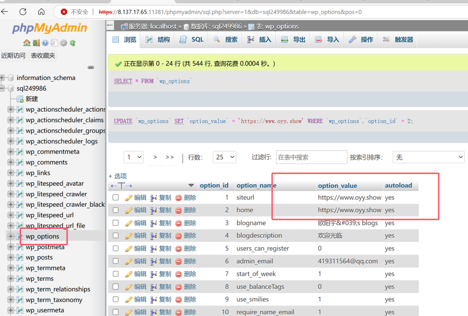Select the wp_options table in tree
Image resolution: width=468 pixels, height=316 pixels.
[43, 236]
